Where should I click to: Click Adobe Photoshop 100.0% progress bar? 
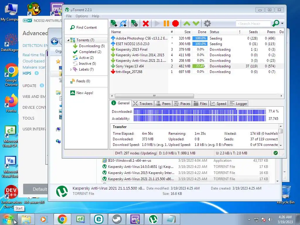200,38
